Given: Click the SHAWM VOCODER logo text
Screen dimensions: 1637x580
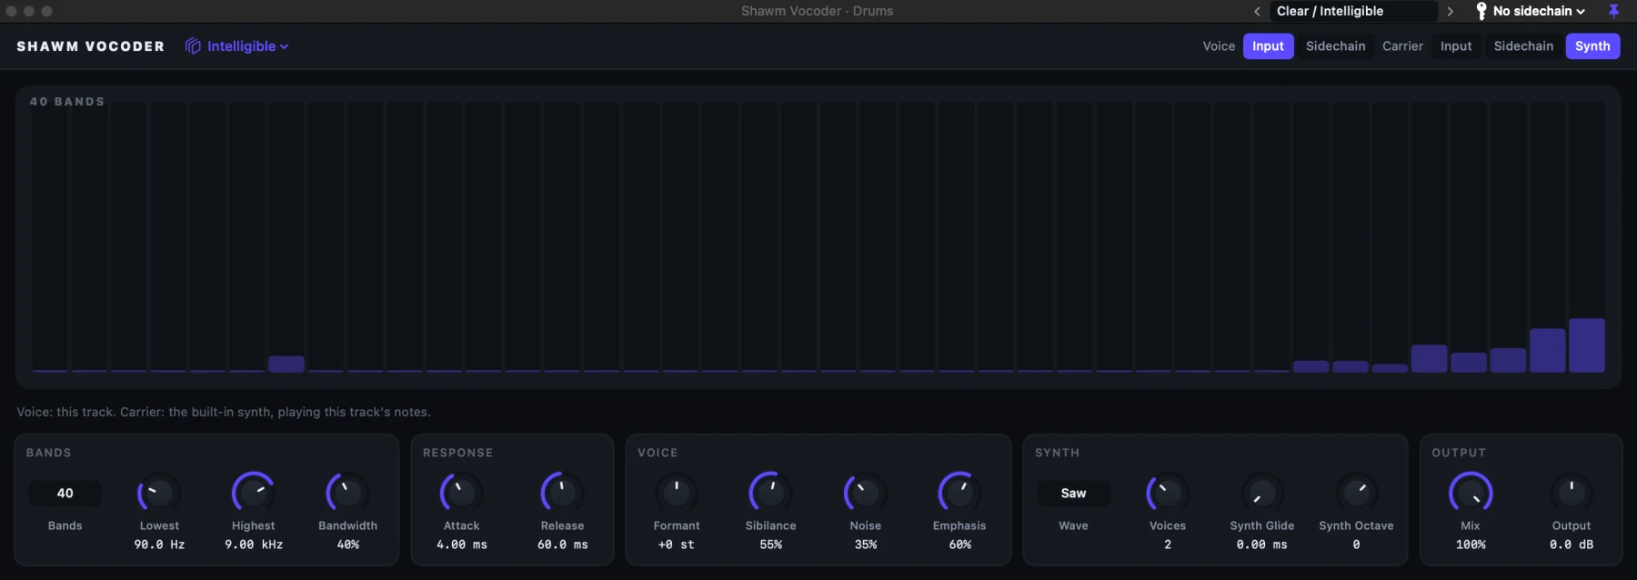Looking at the screenshot, I should pos(91,46).
